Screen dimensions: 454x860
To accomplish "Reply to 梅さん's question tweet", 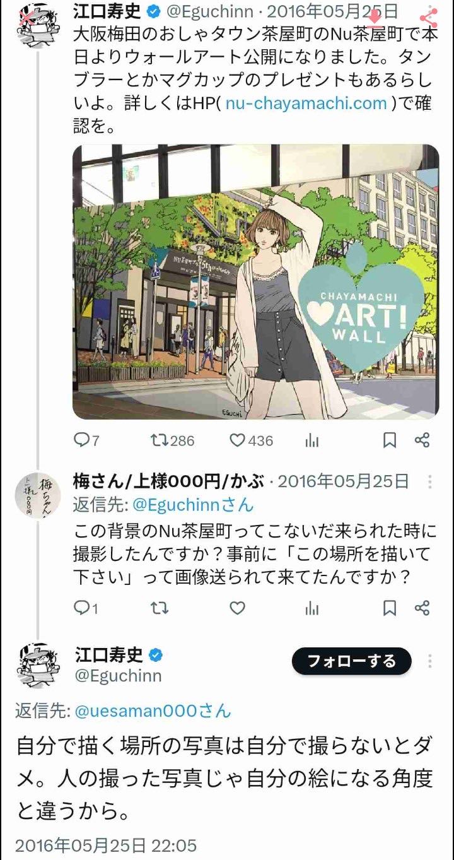I will [x=86, y=608].
